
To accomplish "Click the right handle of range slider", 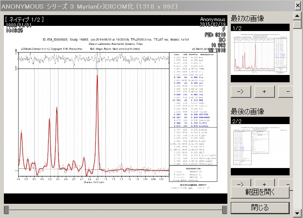I will pos(224,210).
